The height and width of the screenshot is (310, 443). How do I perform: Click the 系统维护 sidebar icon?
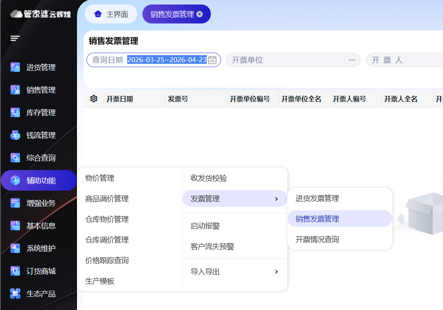(15, 248)
